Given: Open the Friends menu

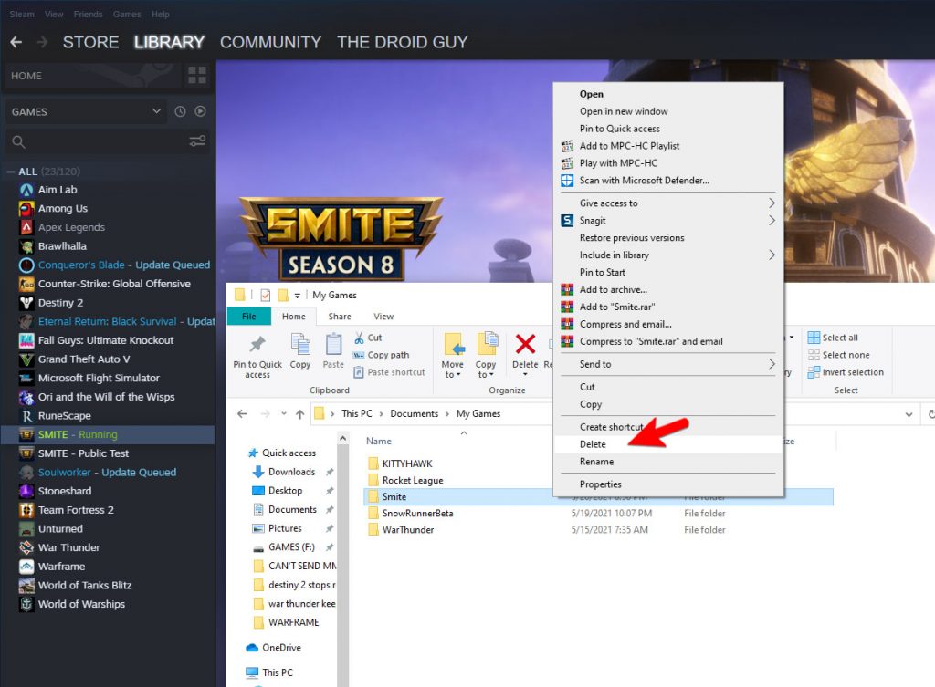Looking at the screenshot, I should [89, 15].
